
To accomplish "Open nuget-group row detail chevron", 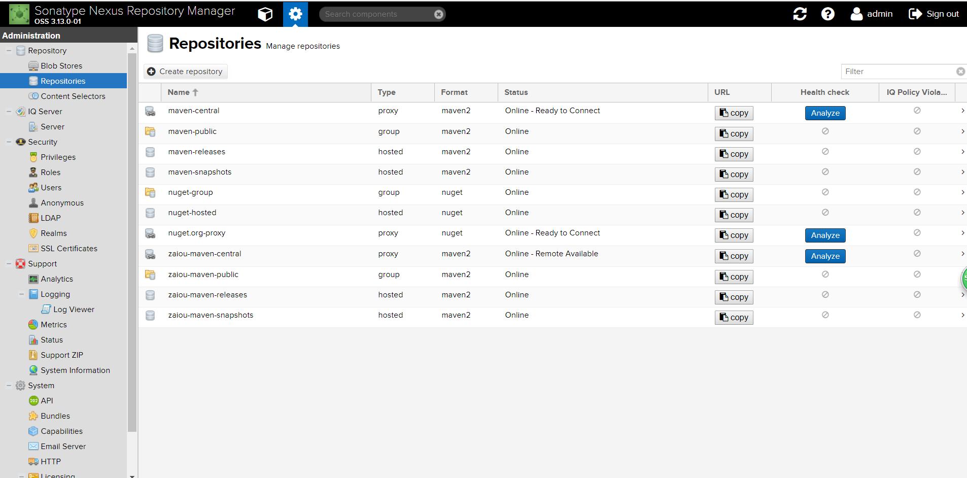I will pos(962,192).
